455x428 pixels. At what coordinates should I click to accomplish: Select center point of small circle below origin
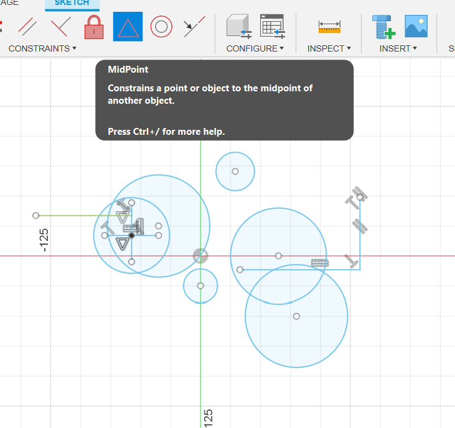(200, 286)
